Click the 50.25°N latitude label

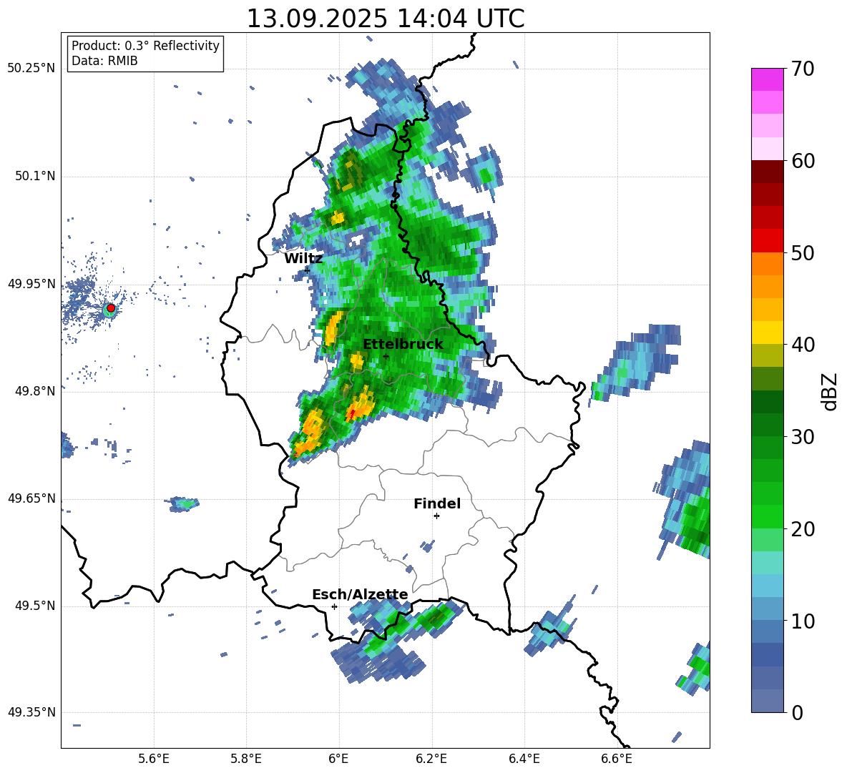click(31, 69)
